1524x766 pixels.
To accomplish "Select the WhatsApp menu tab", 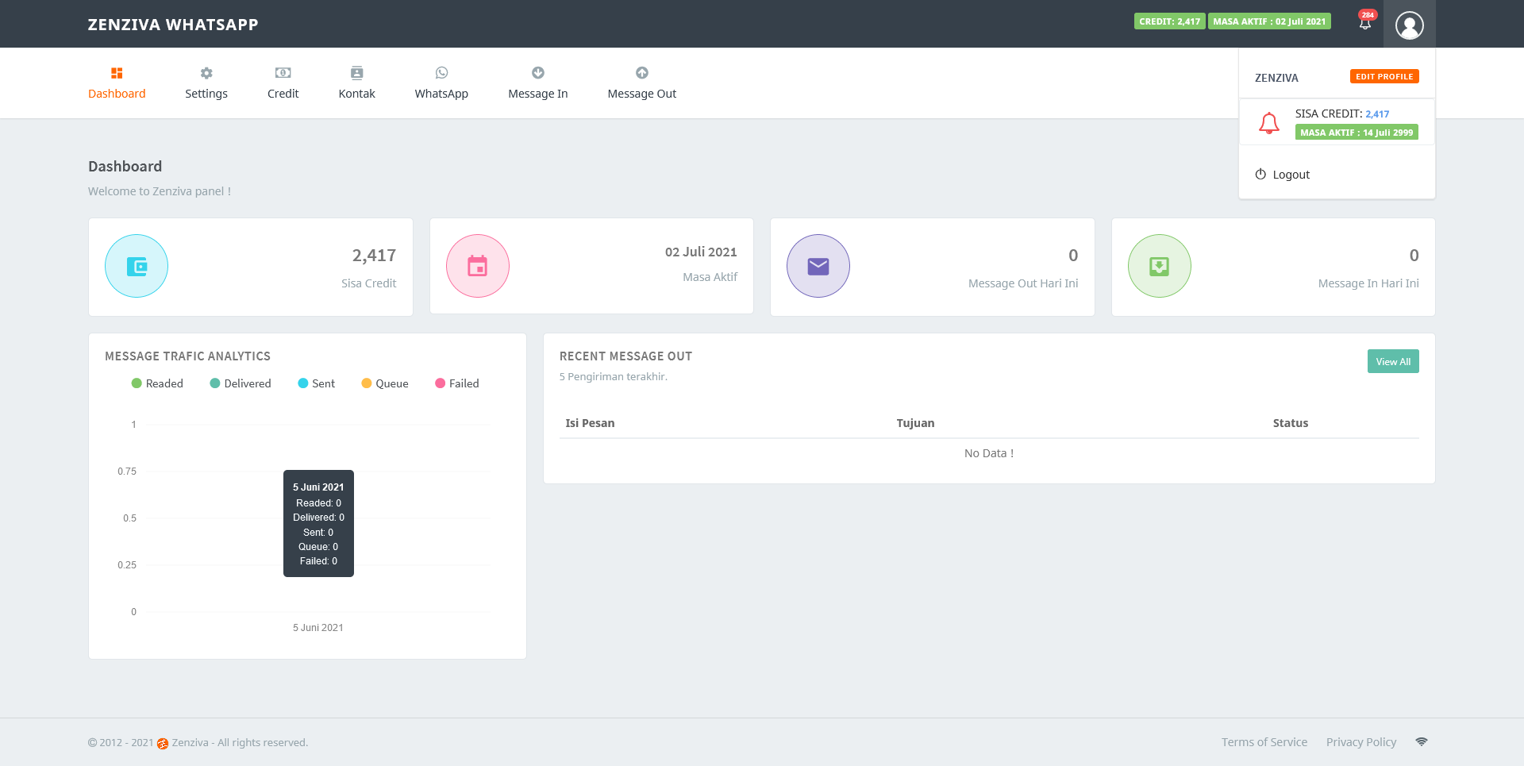I will tap(441, 83).
